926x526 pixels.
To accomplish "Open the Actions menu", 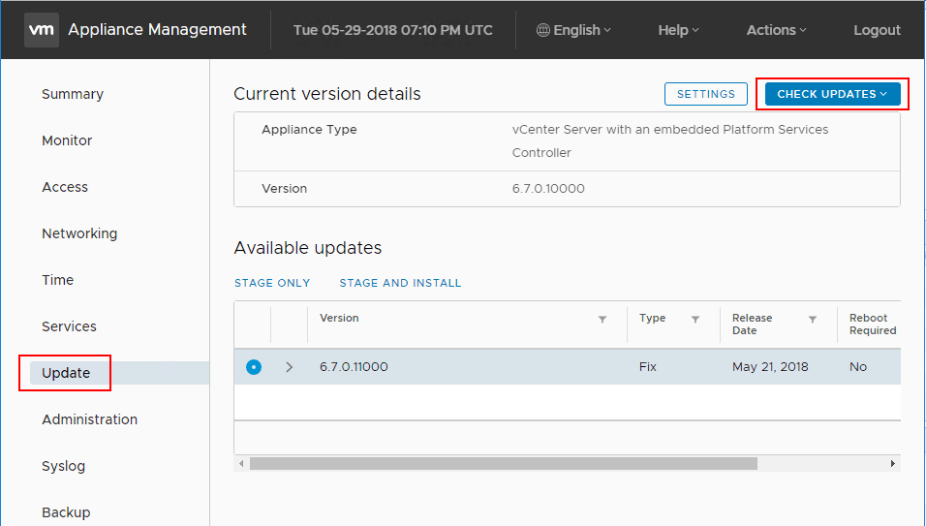I will [776, 30].
